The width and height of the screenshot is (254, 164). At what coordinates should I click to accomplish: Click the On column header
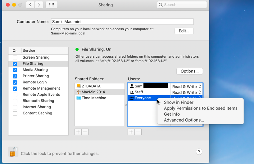click(x=15, y=51)
